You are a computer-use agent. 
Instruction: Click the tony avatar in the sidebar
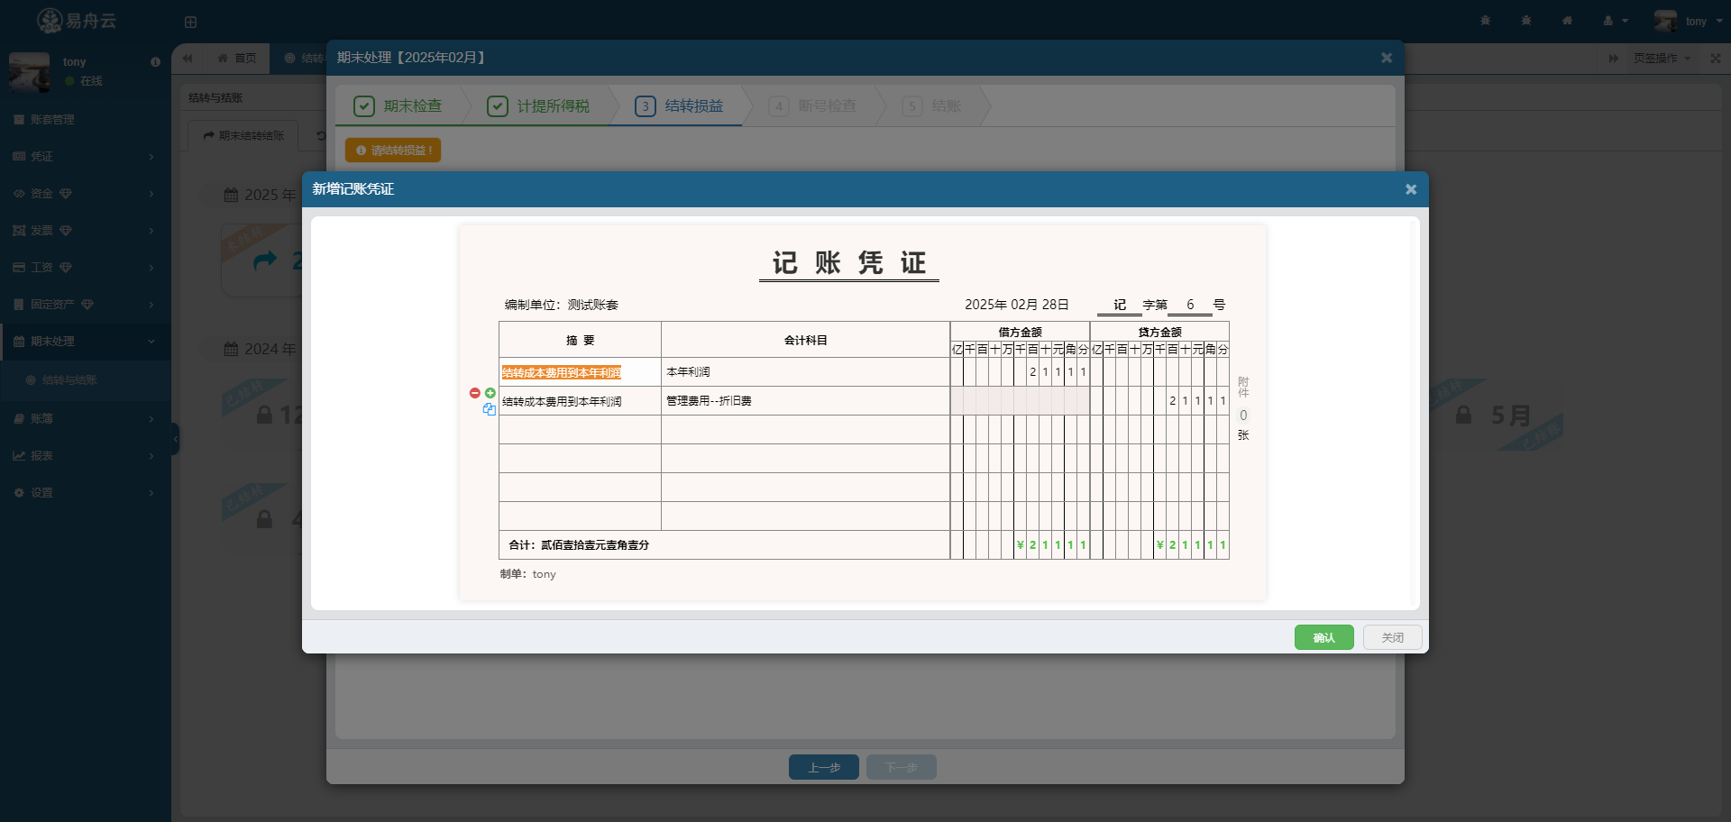coord(29,72)
